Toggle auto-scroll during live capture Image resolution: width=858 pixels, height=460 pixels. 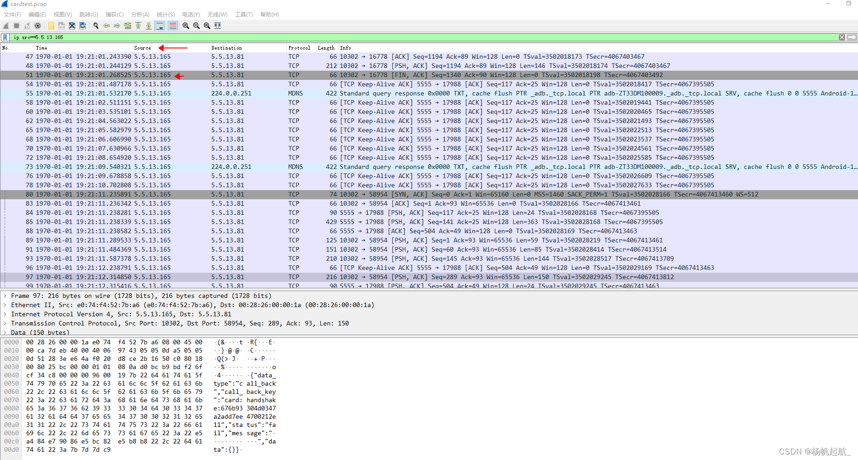(x=160, y=26)
